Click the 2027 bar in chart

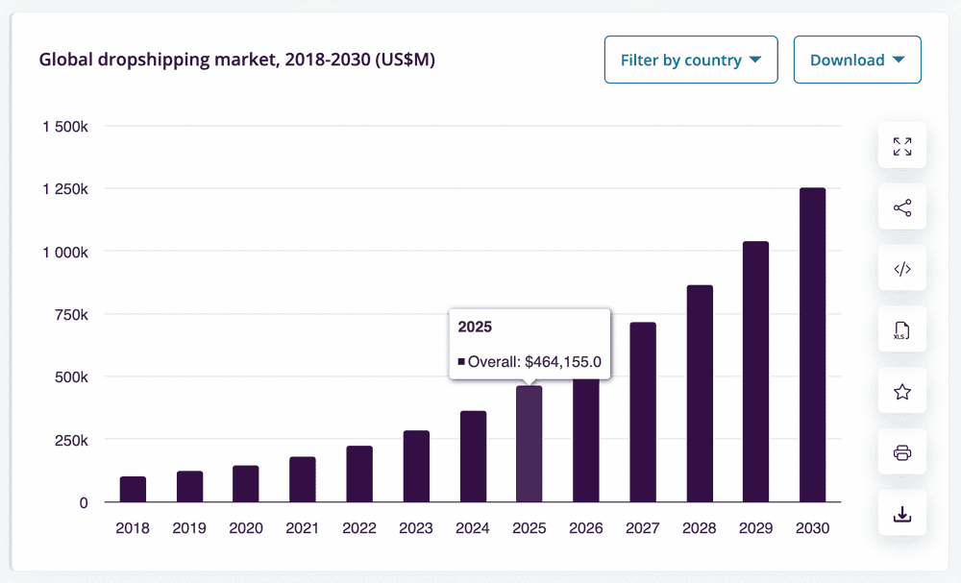(642, 412)
